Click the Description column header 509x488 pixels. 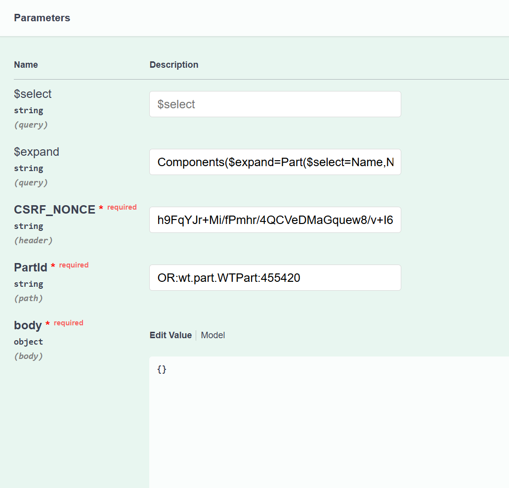174,64
